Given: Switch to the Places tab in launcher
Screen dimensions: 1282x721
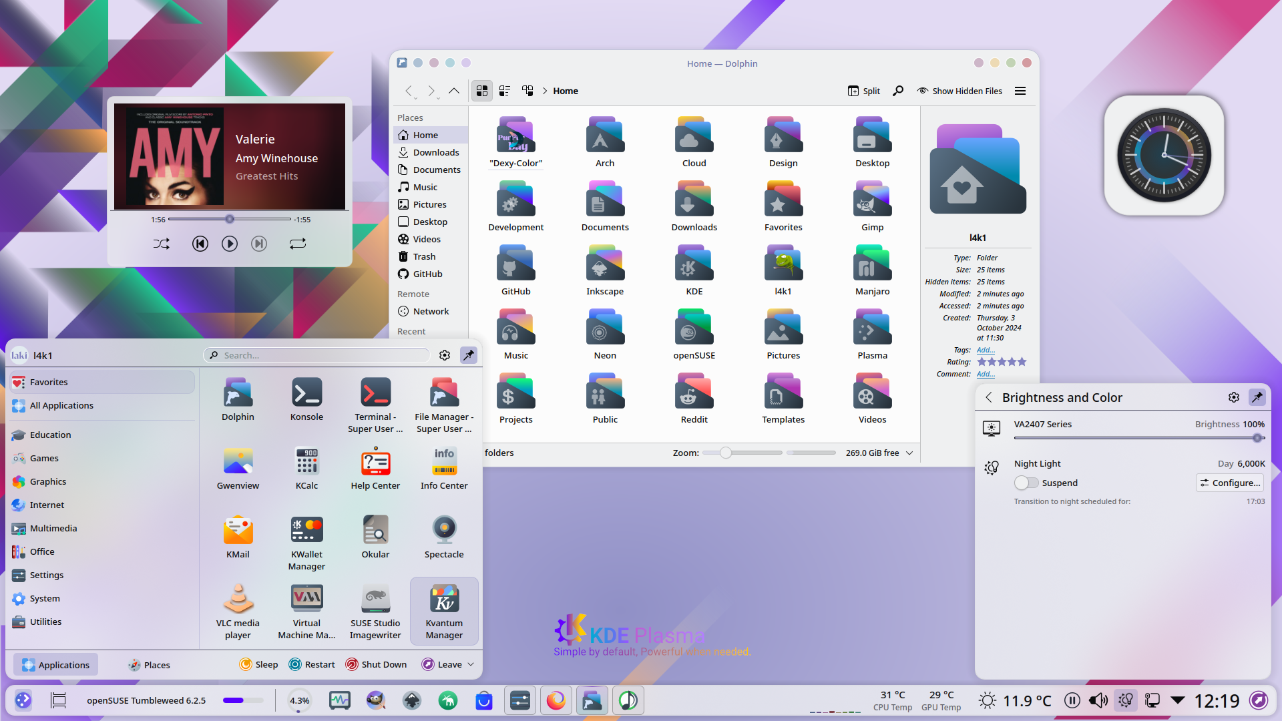Looking at the screenshot, I should coord(149,665).
